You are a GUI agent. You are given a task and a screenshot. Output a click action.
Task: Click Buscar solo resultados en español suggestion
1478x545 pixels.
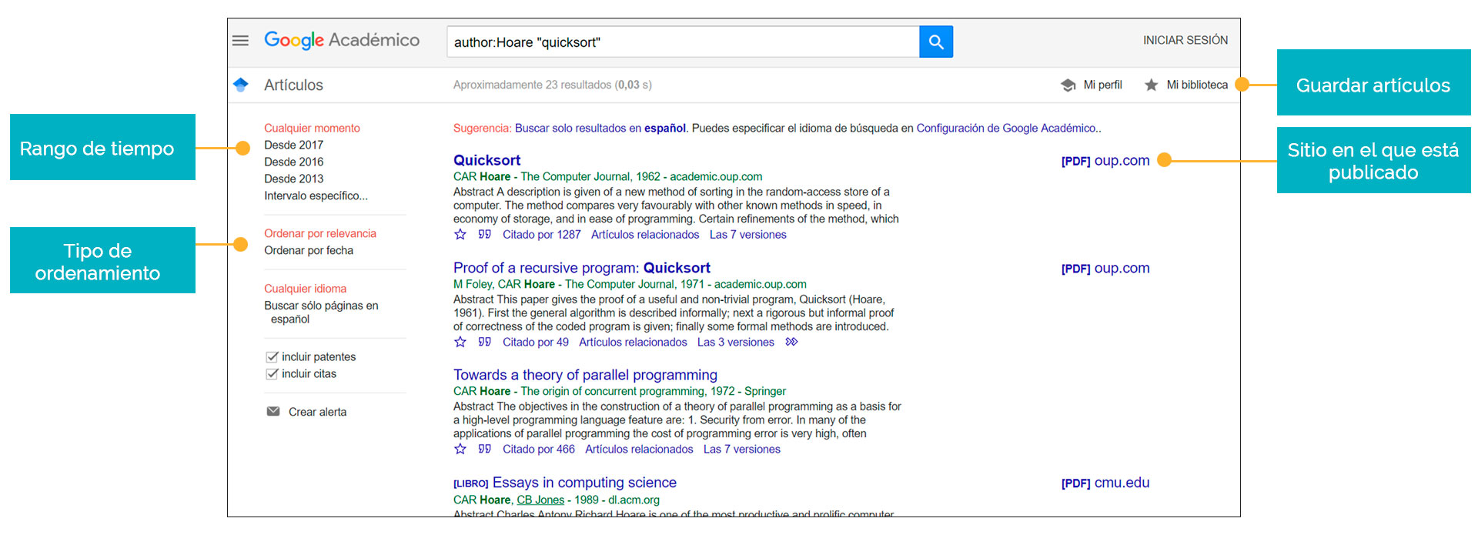coord(600,128)
